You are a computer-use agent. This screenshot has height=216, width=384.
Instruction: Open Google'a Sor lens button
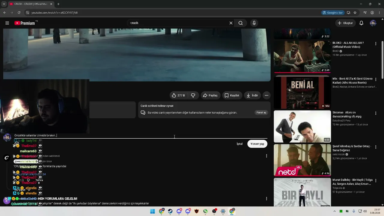pos(333,13)
